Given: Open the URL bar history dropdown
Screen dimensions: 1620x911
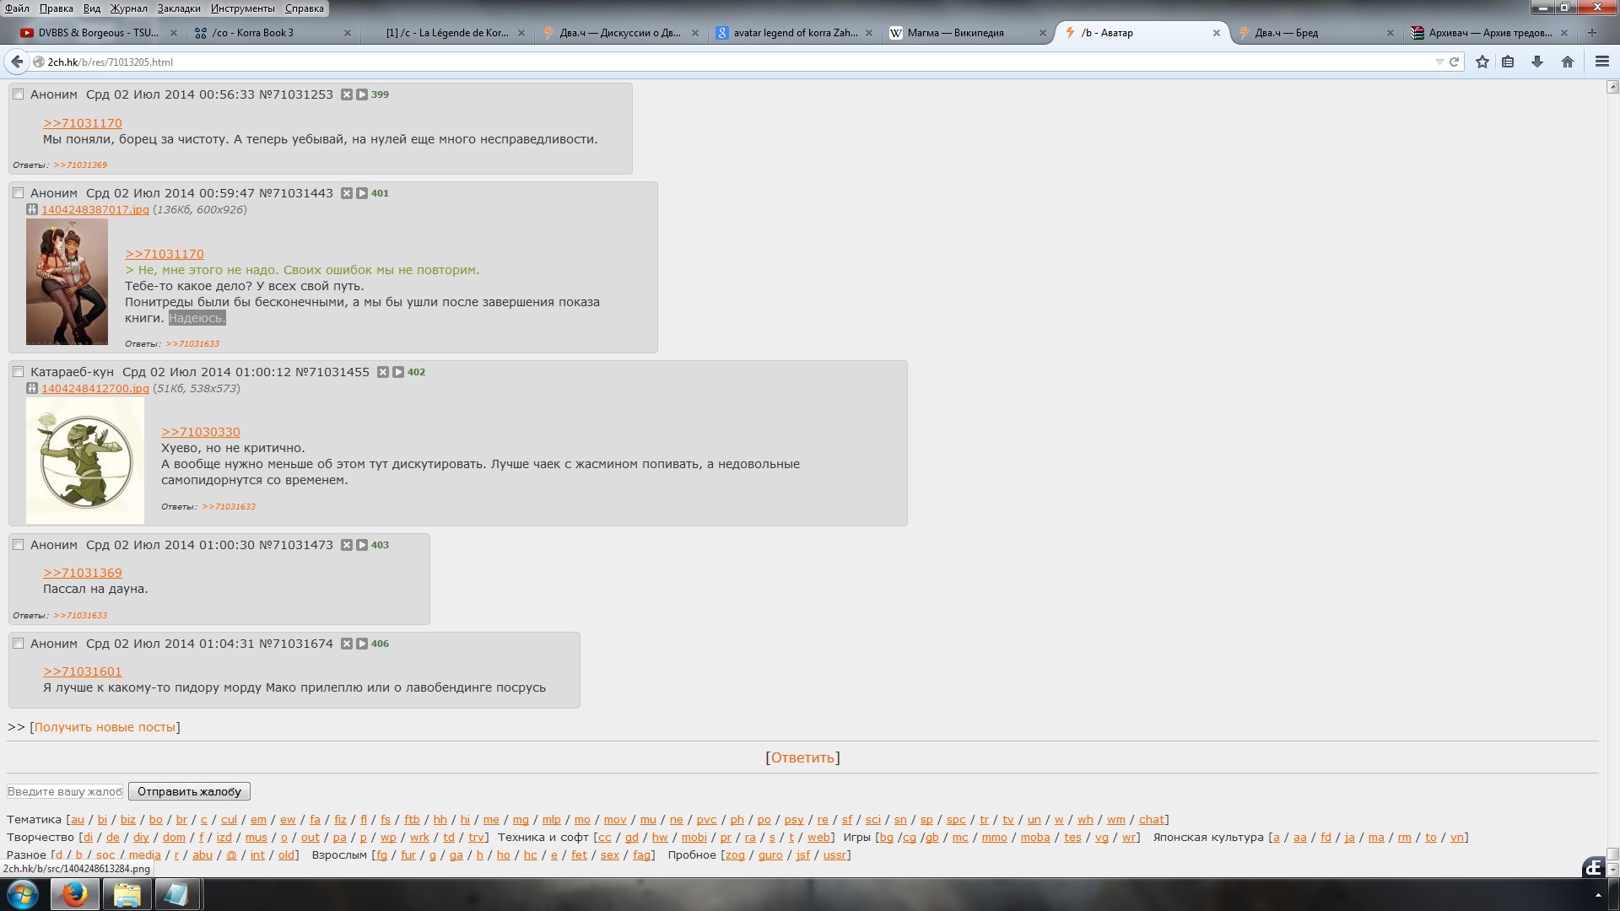Looking at the screenshot, I should point(1439,62).
